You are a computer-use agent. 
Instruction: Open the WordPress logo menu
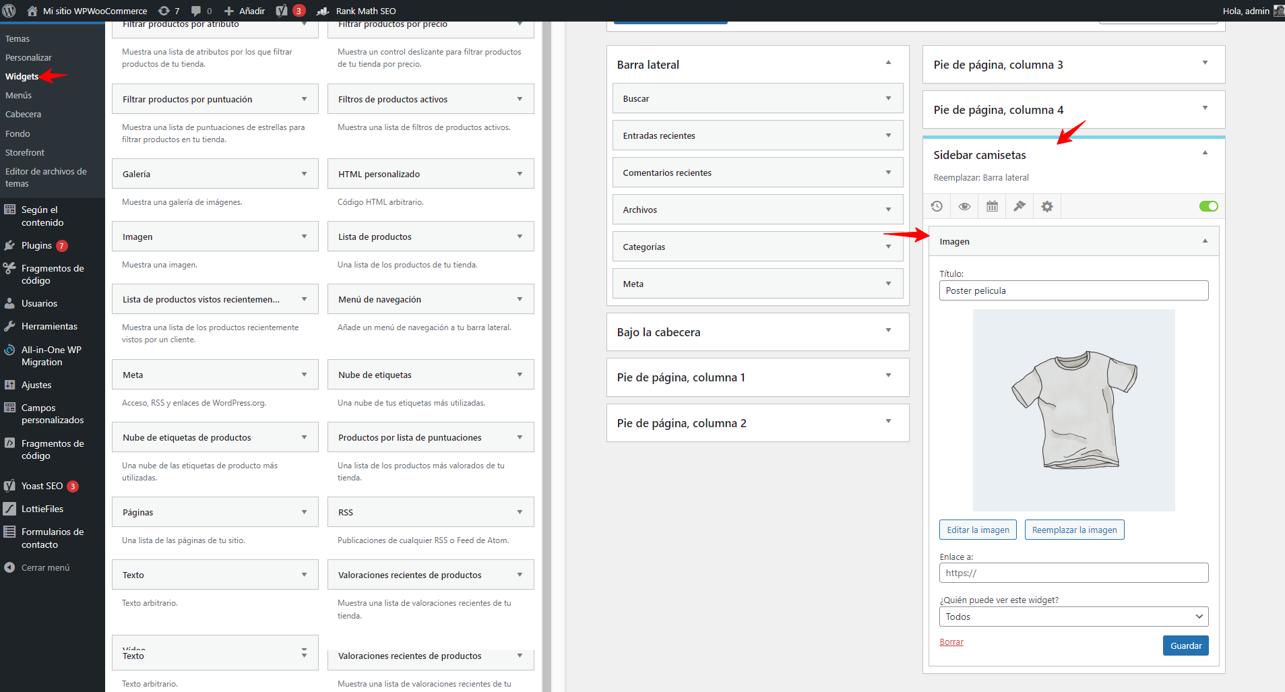tap(9, 11)
